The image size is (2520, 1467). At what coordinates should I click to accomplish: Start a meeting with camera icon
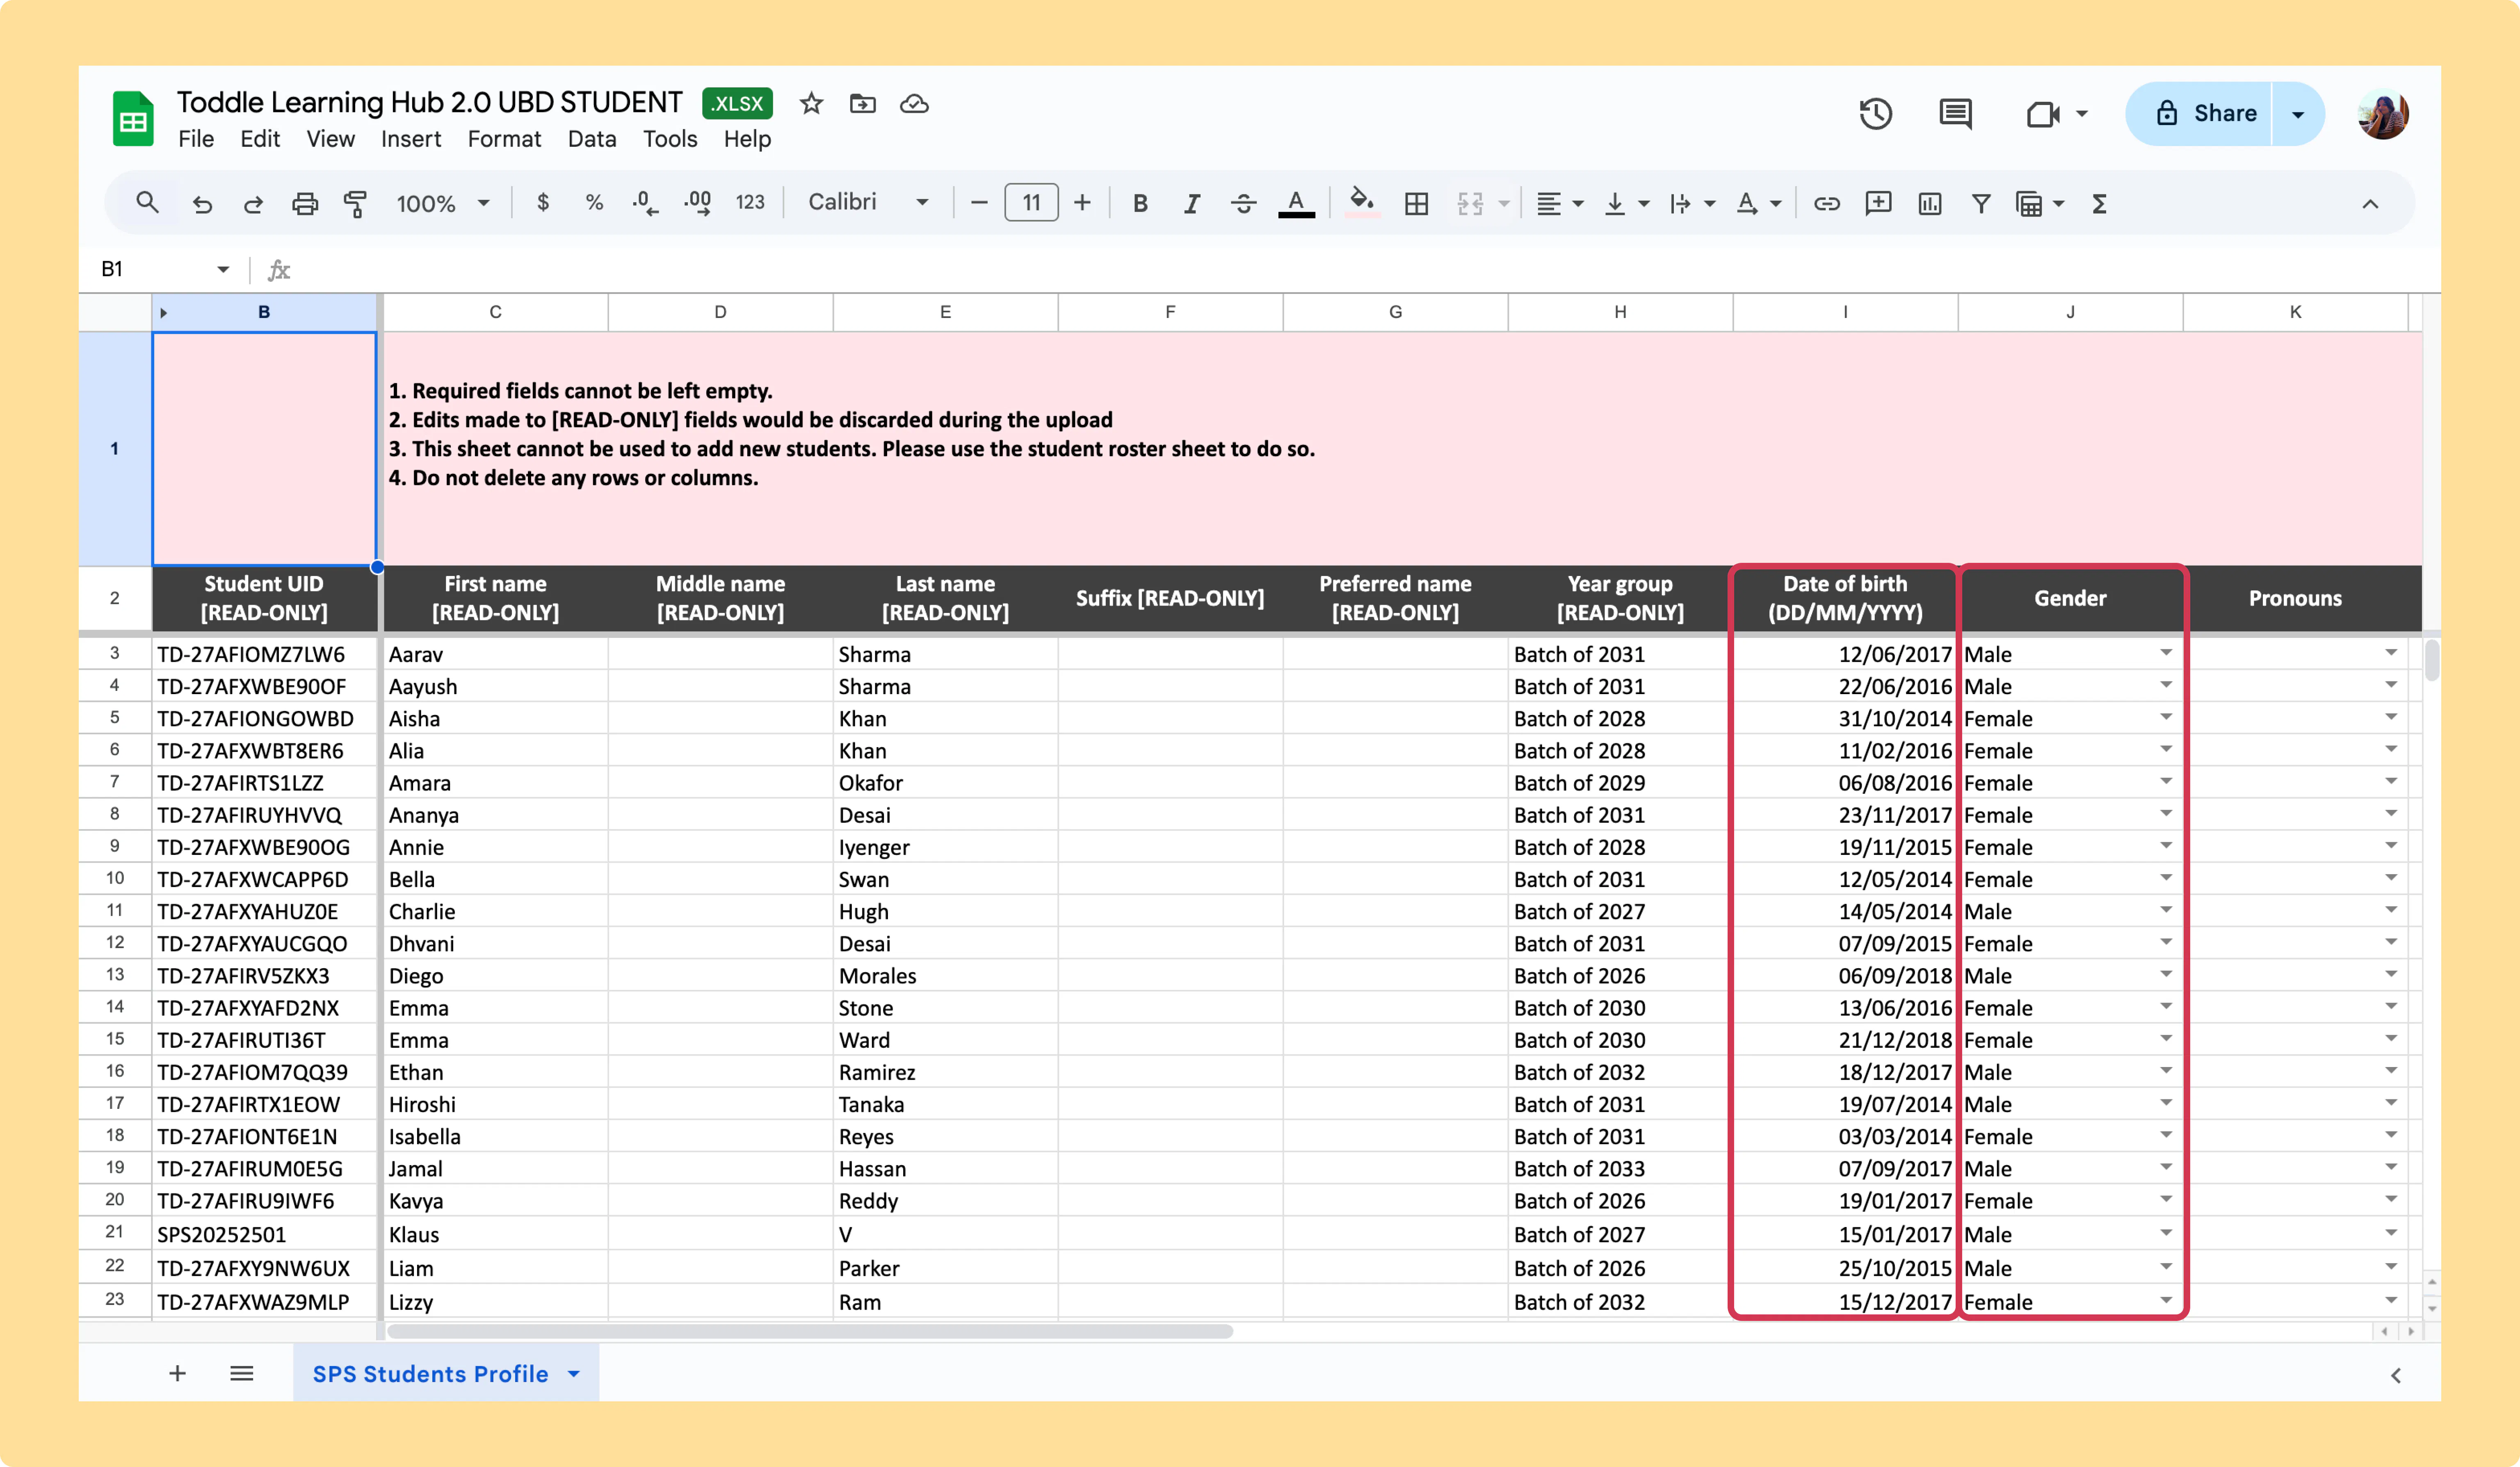(2042, 114)
